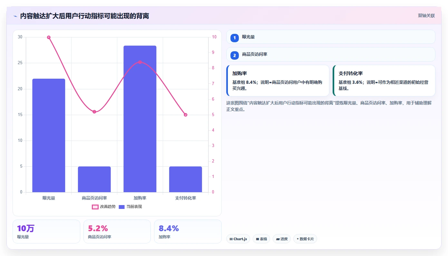Viewport: 448px width, 256px height.
Task: Click the summary paragraph starting 这张图围绕
Action: click(x=329, y=106)
